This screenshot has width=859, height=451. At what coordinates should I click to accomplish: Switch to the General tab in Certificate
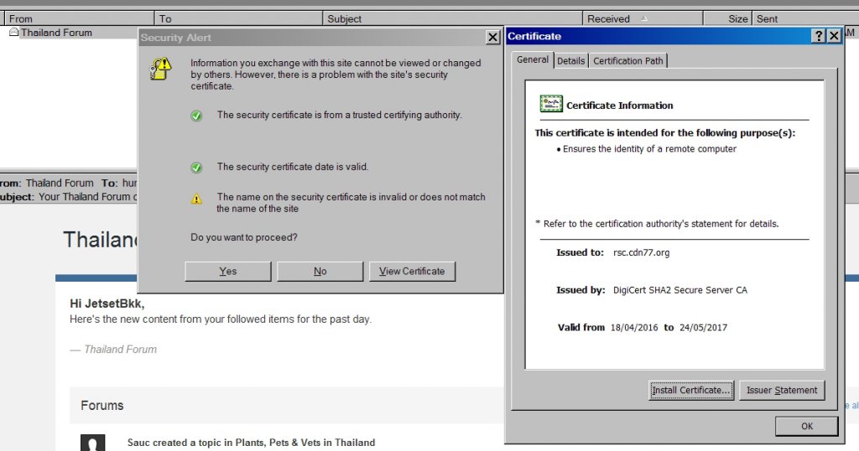click(x=533, y=60)
